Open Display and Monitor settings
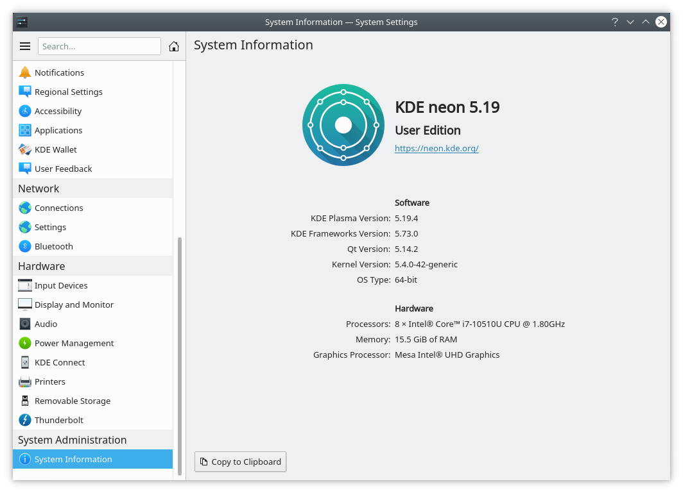This screenshot has width=683, height=493. click(x=93, y=305)
